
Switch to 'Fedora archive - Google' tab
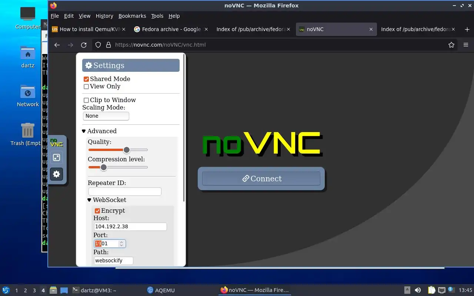171,29
